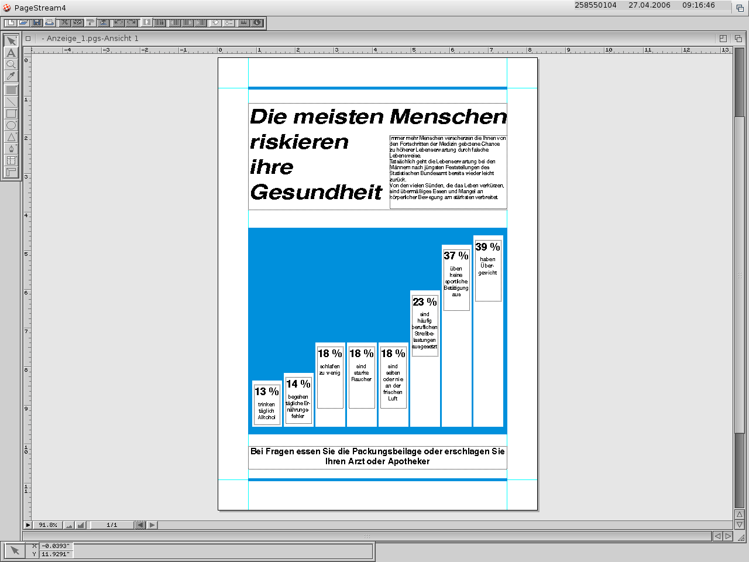This screenshot has width=749, height=562.
Task: Click the headline text Die meisten Menschen
Action: tap(378, 116)
